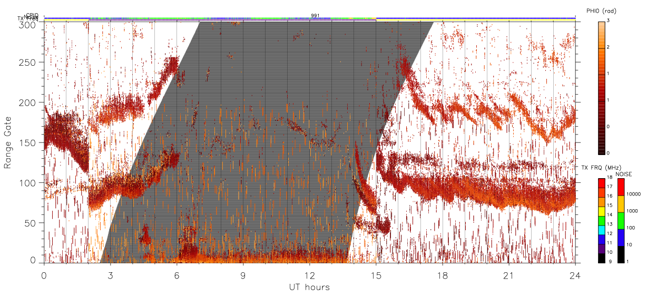Click the cyan 12–13 MHz swatch in TX FRQ

(x=602, y=230)
